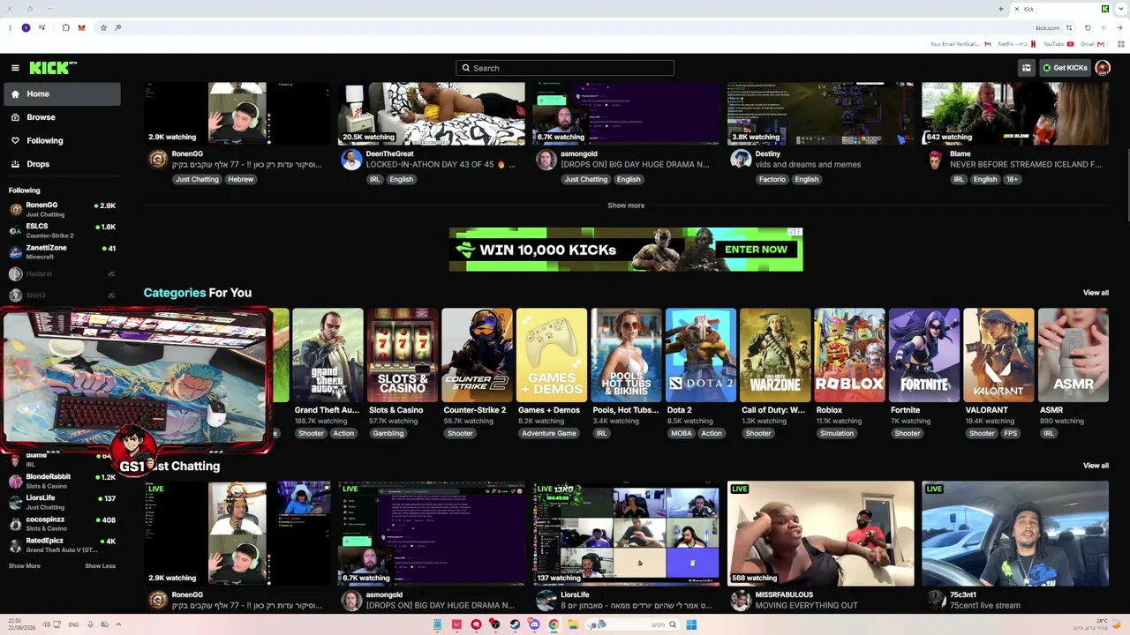
Task: Open BlondeRabbit channel in sidebar
Action: tap(62, 481)
